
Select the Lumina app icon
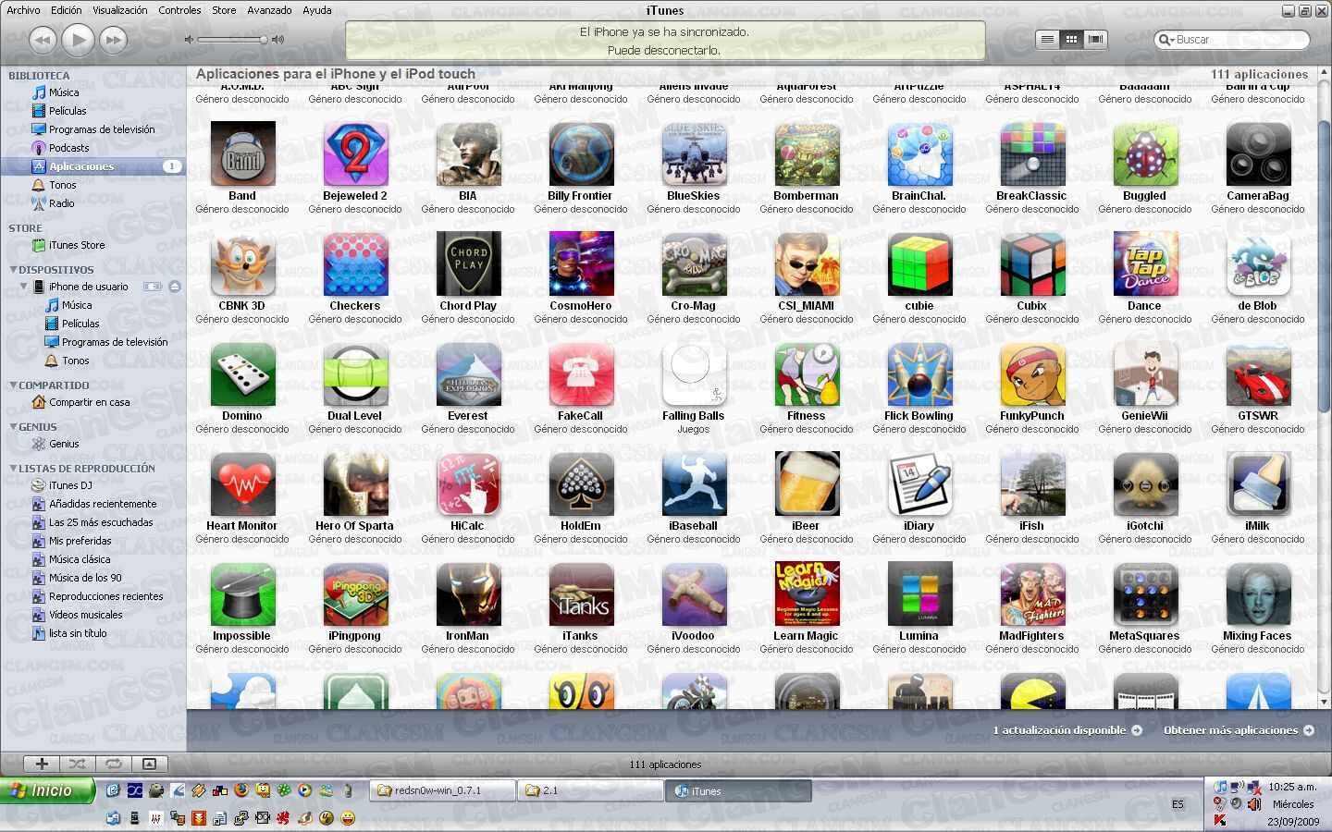pos(919,594)
